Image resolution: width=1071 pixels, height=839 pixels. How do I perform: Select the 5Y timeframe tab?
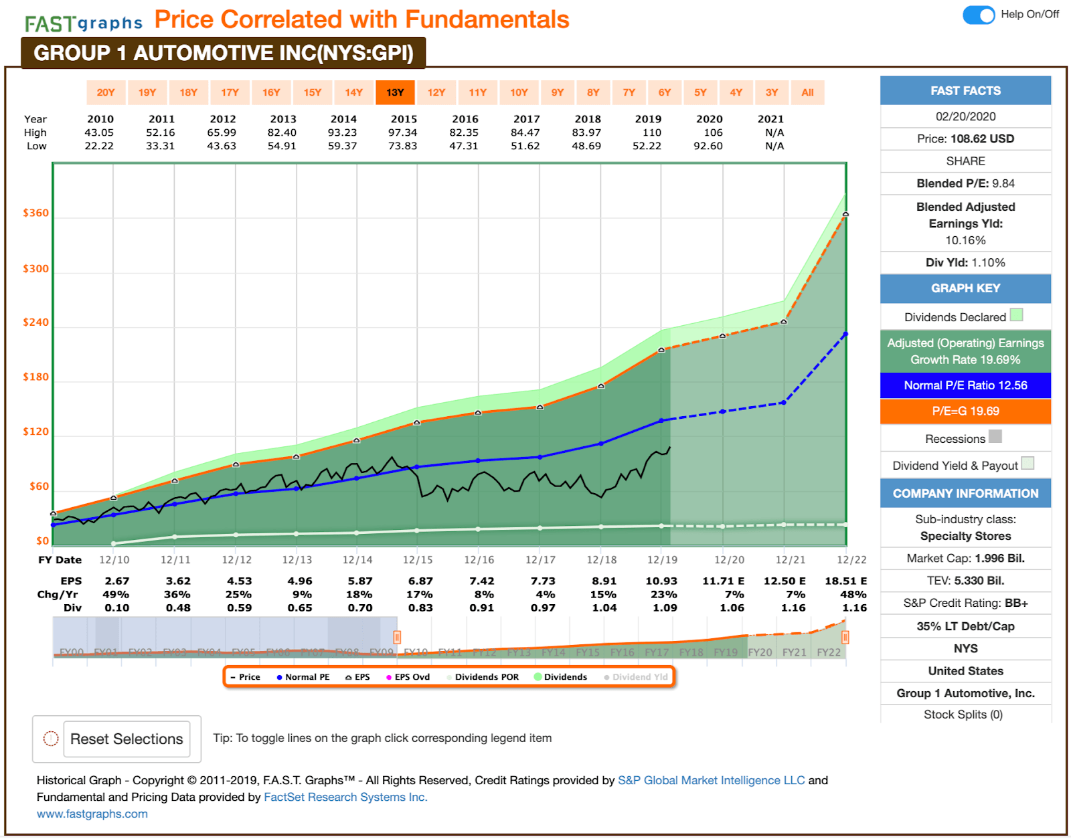(699, 92)
